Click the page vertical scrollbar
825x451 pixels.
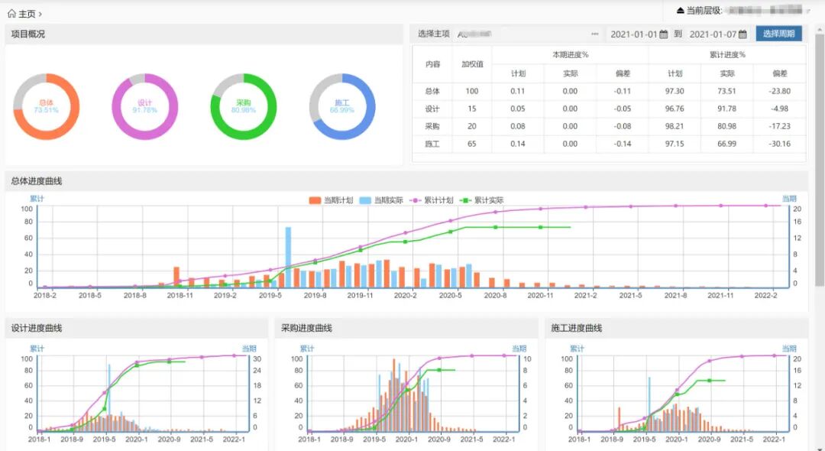pos(820,158)
